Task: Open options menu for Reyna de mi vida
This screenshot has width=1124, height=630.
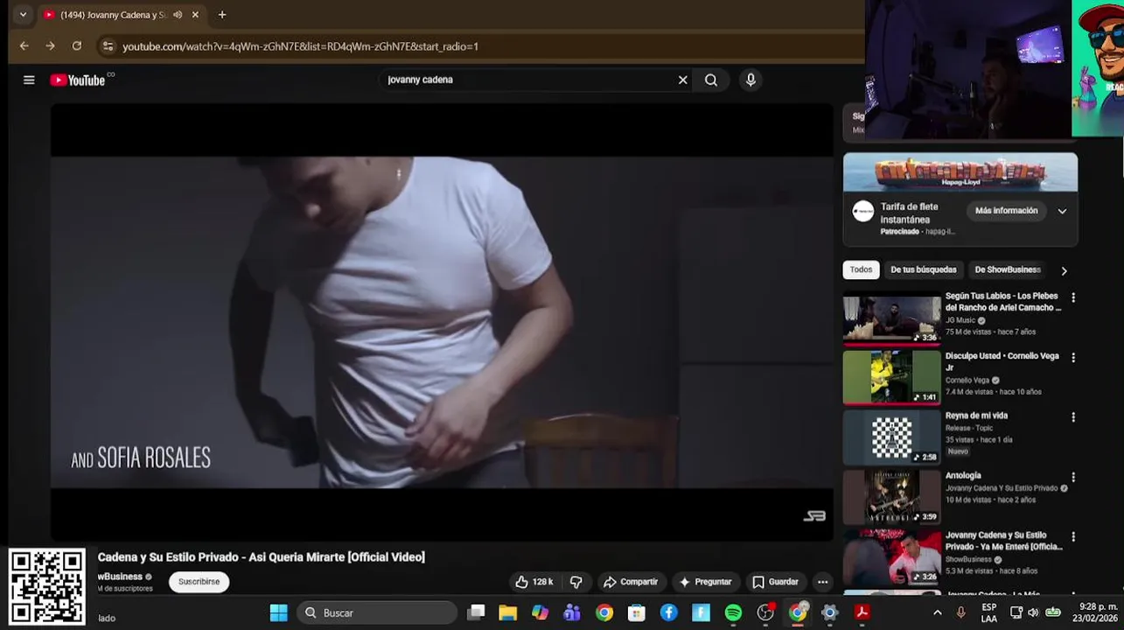Action: coord(1073,417)
